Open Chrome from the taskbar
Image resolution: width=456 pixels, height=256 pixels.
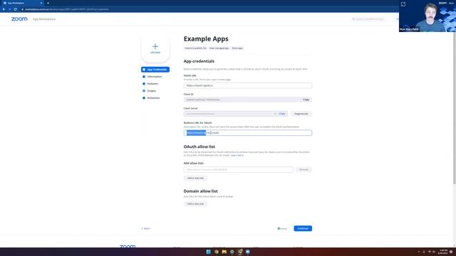217,252
